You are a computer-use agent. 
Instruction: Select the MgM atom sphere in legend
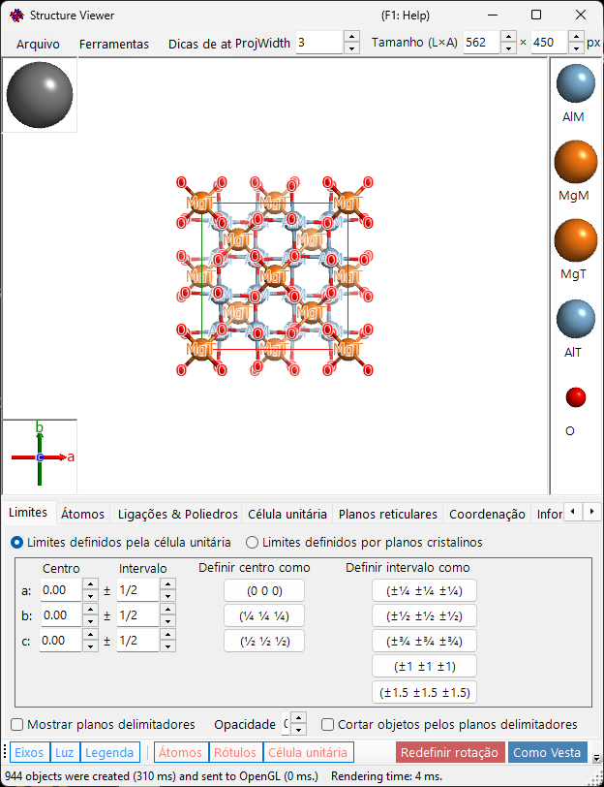pos(575,162)
